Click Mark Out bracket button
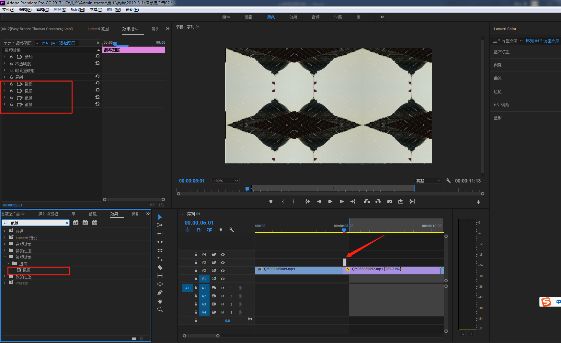561x343 pixels. click(293, 202)
